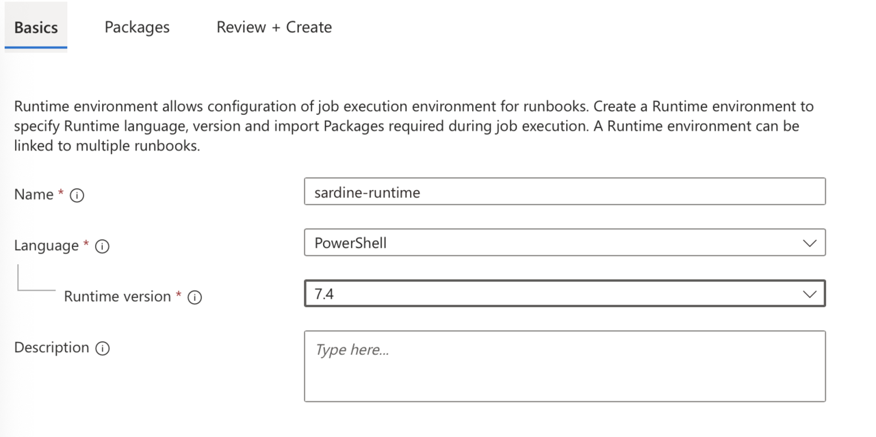This screenshot has height=437, width=876.
Task: Click the chevron arrow on Runtime version dropdown
Action: pyautogui.click(x=810, y=295)
